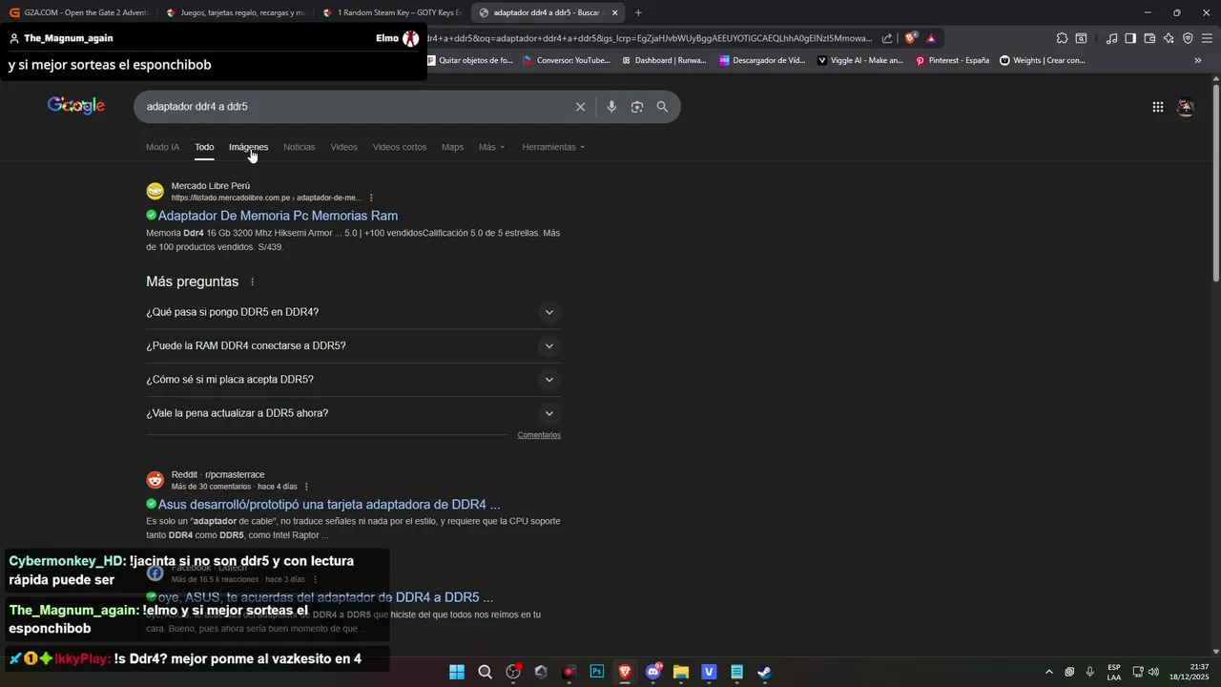1221x687 pixels.
Task: Open Discord from the taskbar
Action: coord(653,672)
